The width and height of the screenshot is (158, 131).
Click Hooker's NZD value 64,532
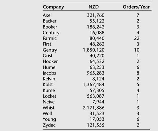pyautogui.click(x=97, y=62)
